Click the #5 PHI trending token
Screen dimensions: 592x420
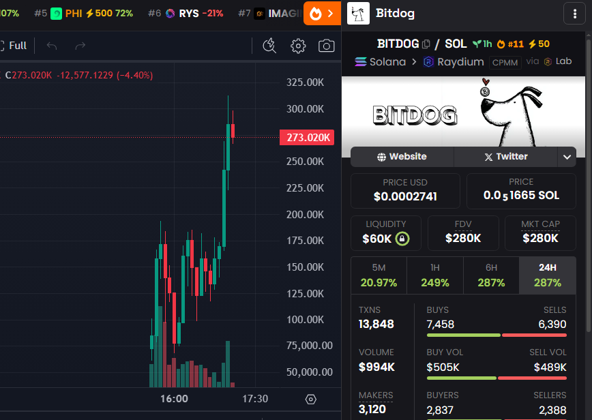(x=83, y=14)
